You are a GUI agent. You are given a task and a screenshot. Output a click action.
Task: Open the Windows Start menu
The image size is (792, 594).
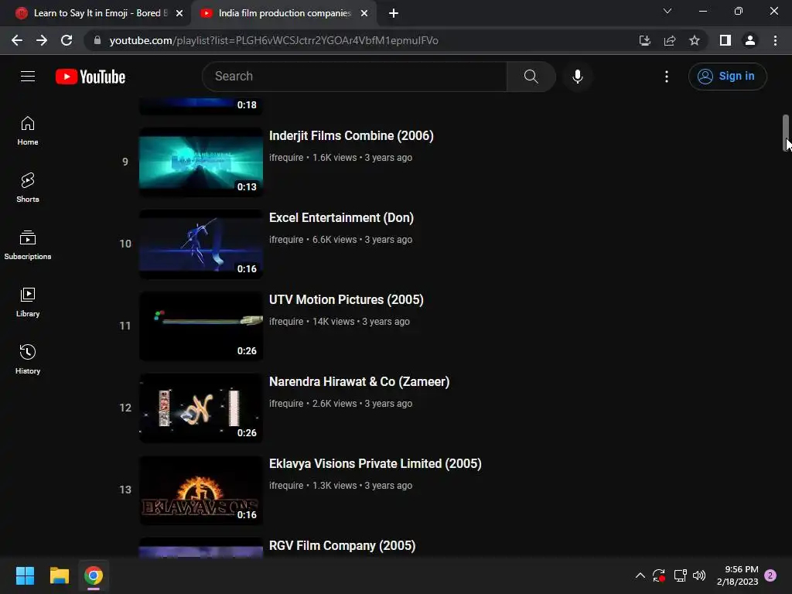(x=25, y=575)
